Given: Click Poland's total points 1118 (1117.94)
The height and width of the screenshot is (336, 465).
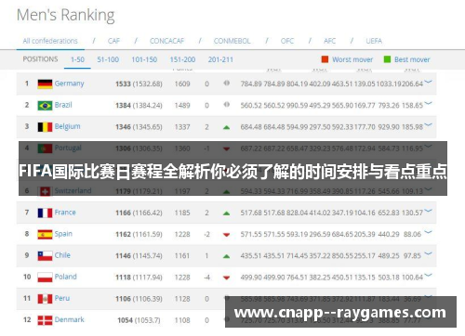Looking at the screenshot, I should (x=139, y=278).
